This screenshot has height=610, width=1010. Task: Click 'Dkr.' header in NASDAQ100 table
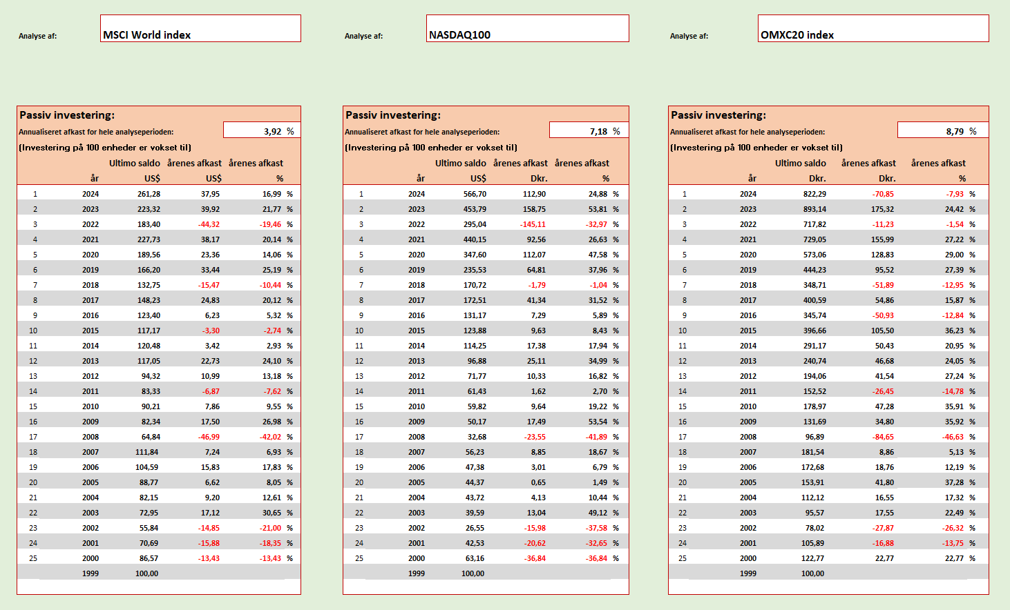tap(539, 178)
